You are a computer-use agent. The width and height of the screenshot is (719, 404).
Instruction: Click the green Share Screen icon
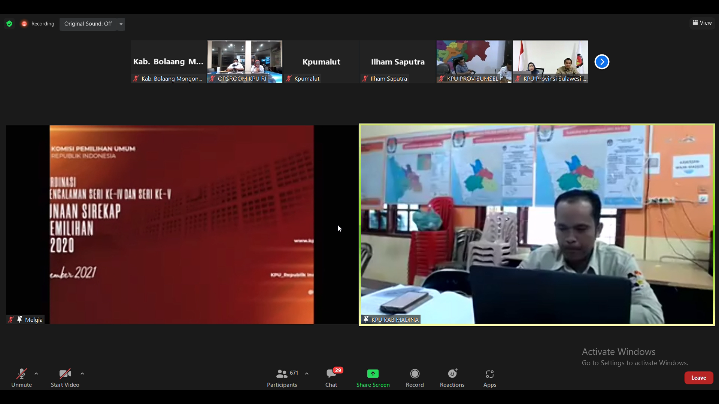373,374
